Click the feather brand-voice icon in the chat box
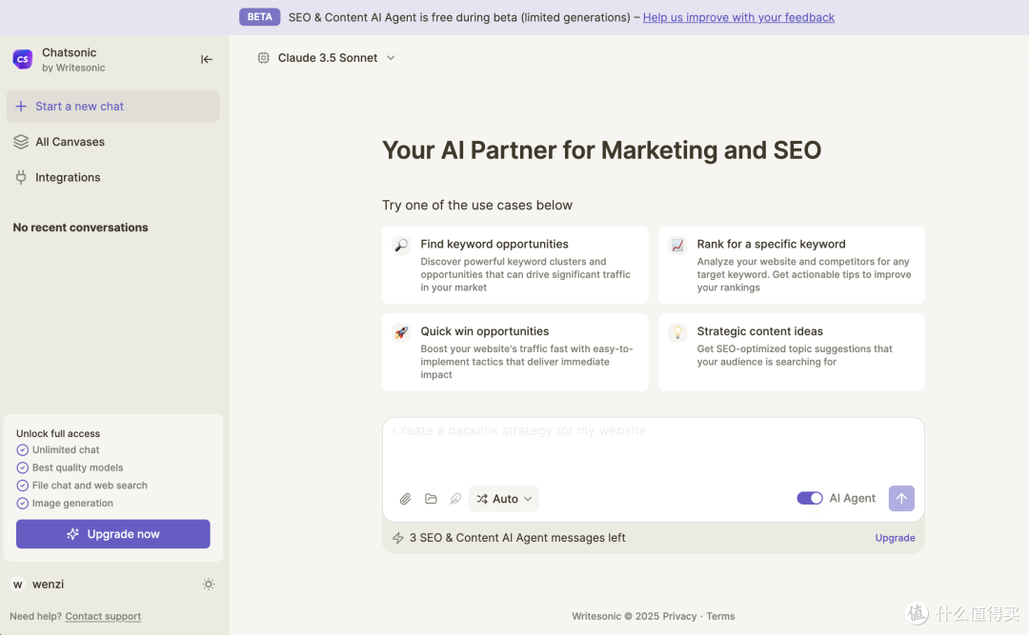The image size is (1029, 635). [x=455, y=499]
